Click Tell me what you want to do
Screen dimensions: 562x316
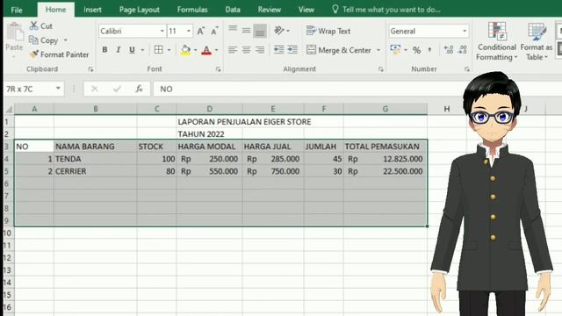386,10
